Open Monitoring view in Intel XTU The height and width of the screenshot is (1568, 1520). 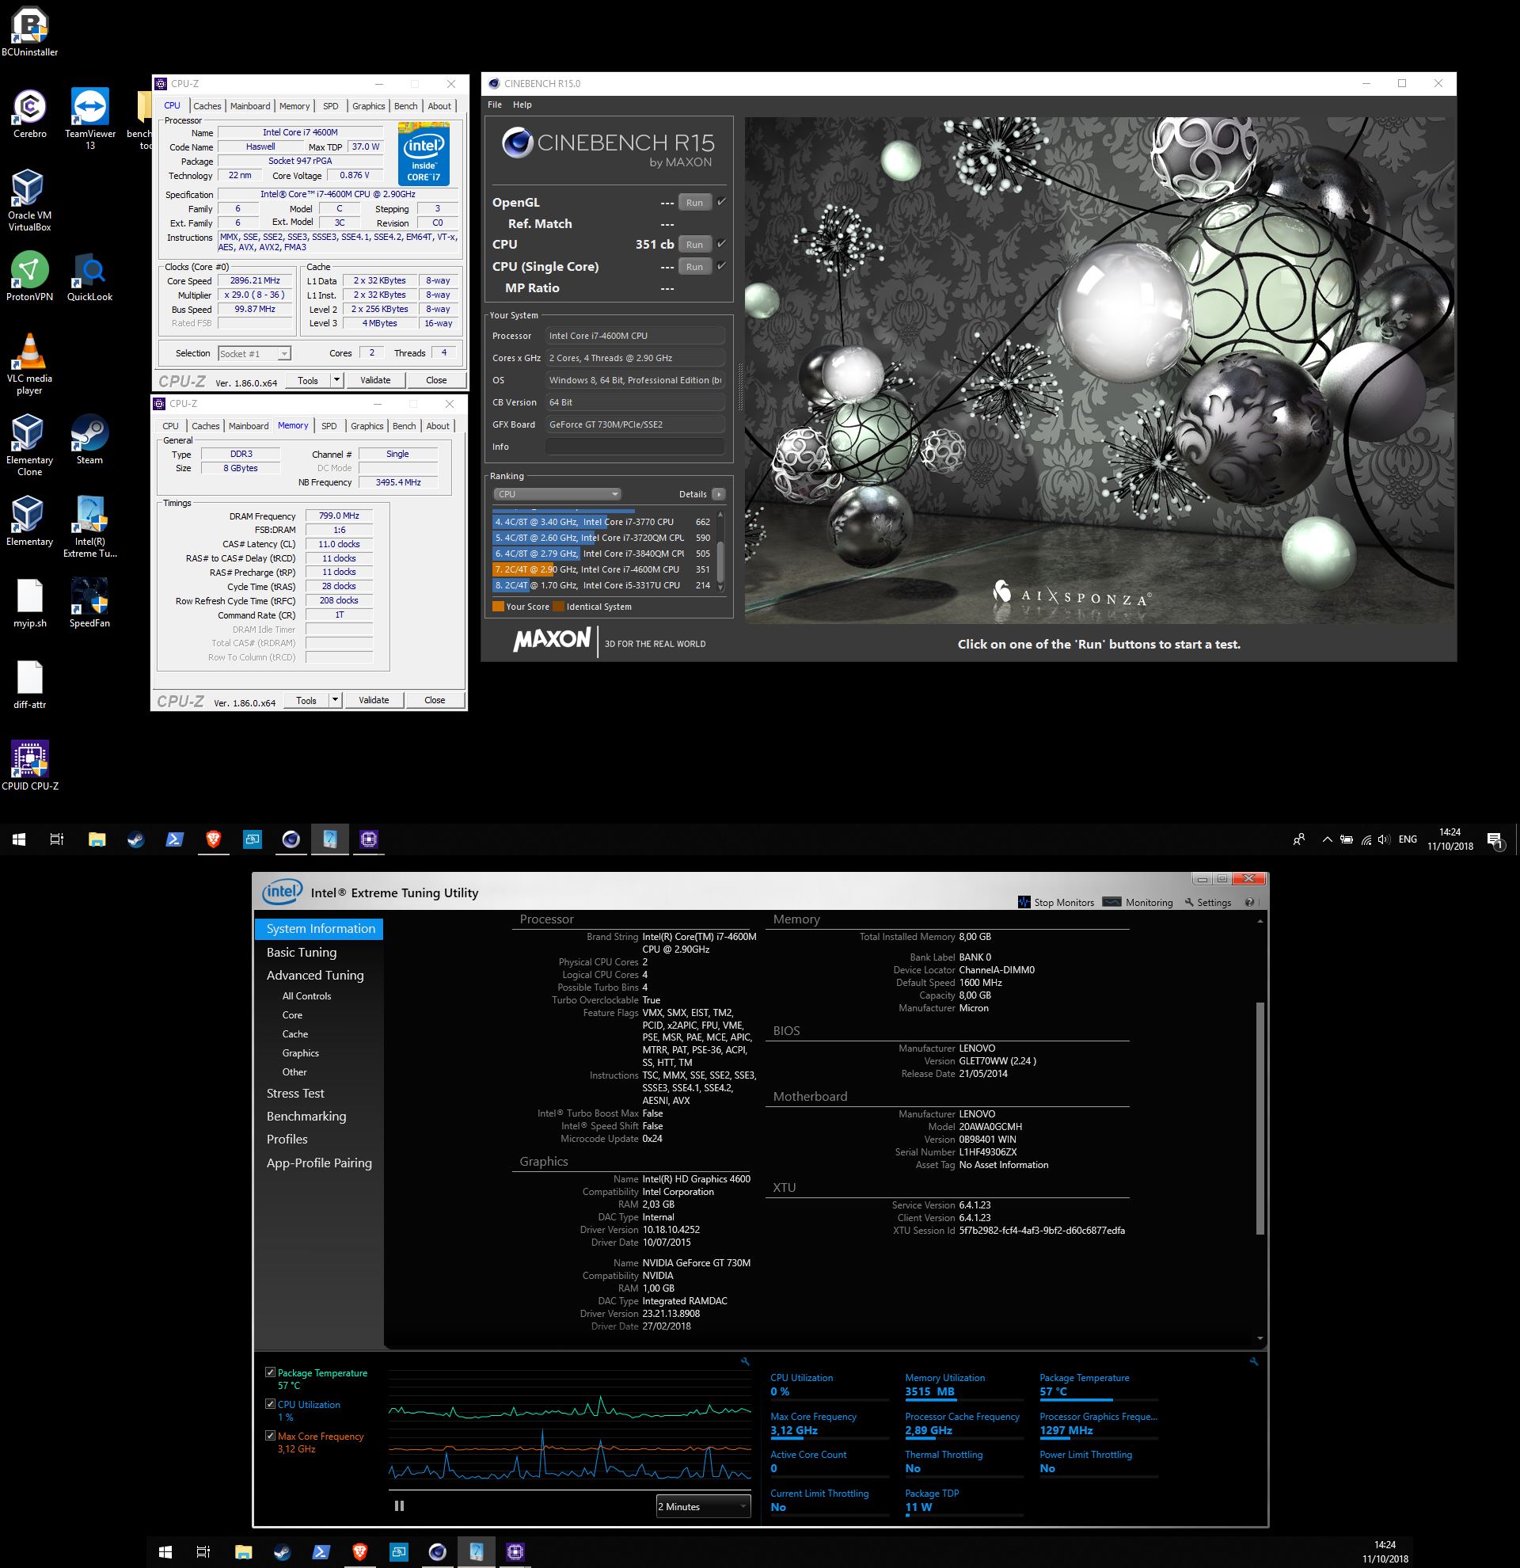(x=1138, y=901)
